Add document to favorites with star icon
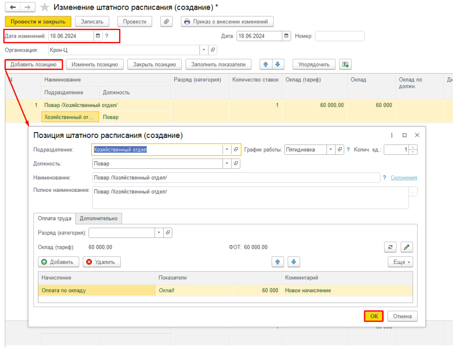Viewport: 453px width, 347px height. 44,8
